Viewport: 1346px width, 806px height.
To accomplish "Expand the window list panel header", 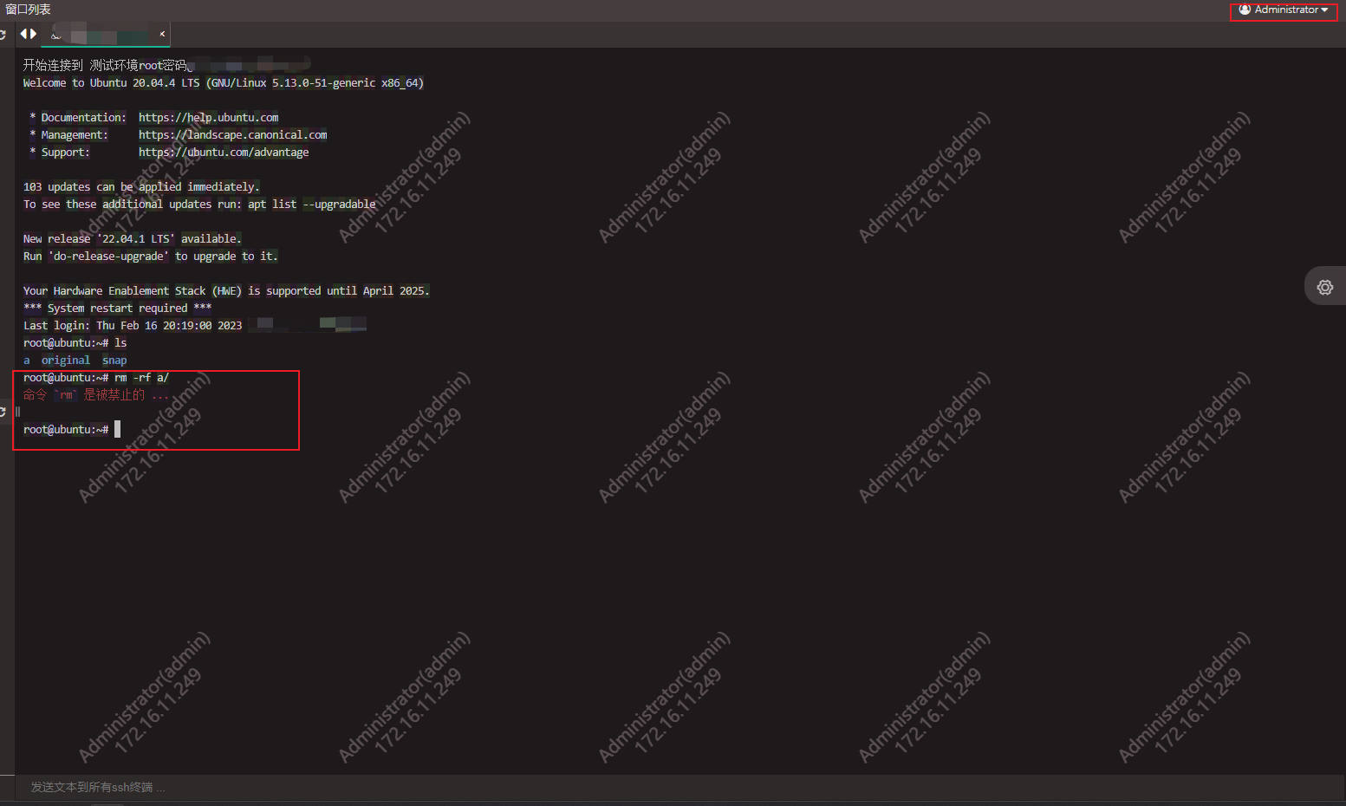I will 29,9.
